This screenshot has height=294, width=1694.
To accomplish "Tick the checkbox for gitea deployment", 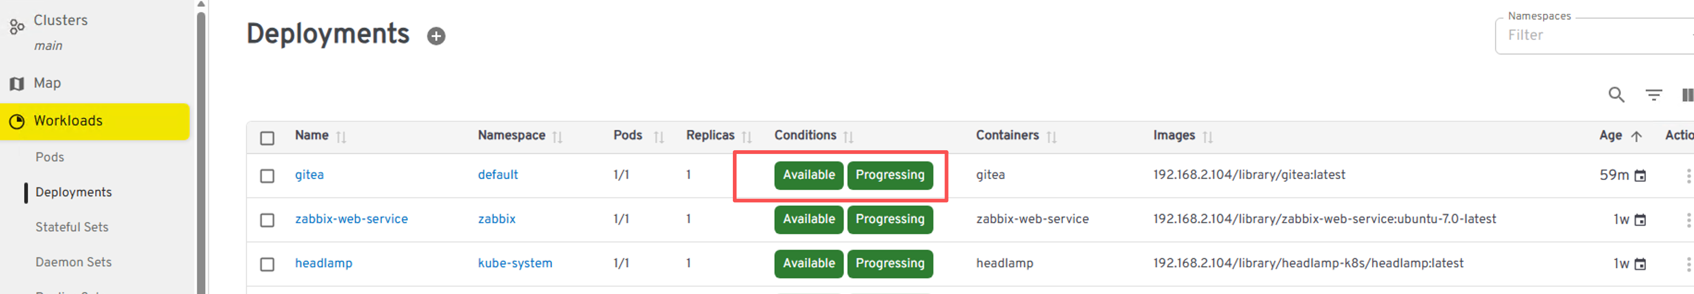I will 267,176.
